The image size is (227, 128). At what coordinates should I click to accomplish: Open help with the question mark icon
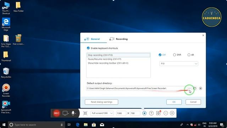tap(151, 113)
